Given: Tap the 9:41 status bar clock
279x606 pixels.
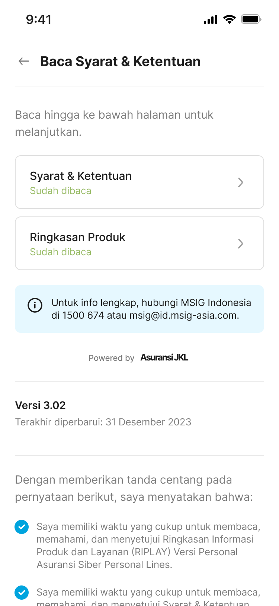Looking at the screenshot, I should [39, 19].
